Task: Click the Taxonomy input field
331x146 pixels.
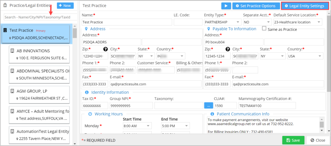Action: (179, 105)
